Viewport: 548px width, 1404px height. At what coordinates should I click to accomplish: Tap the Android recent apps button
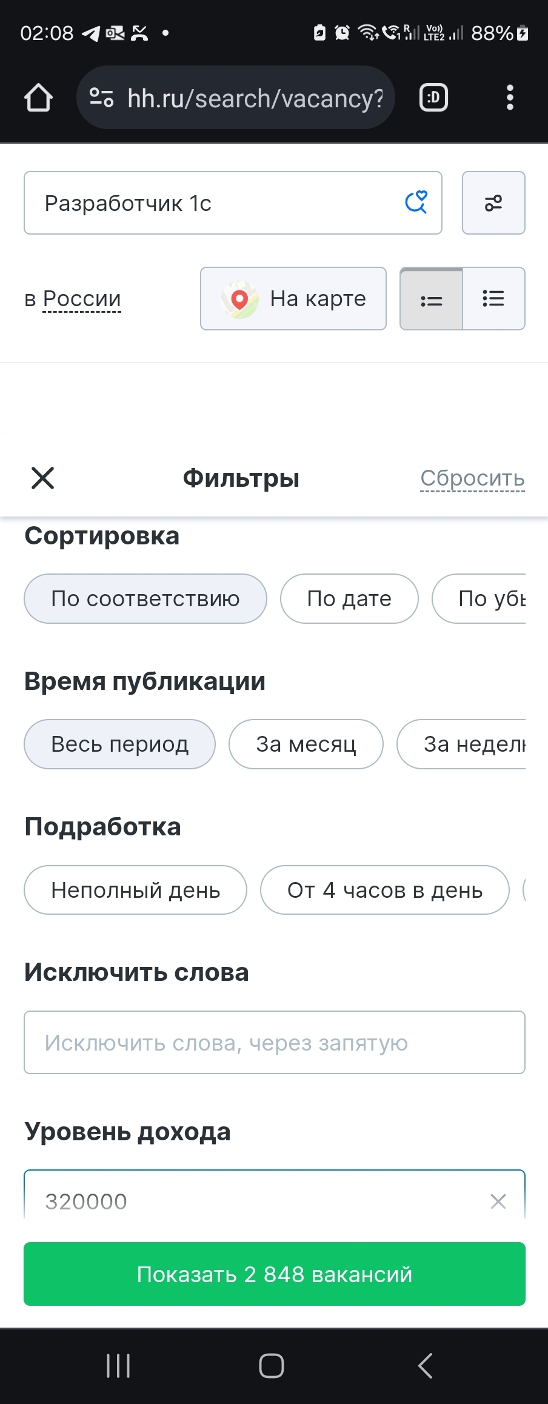click(x=118, y=1366)
